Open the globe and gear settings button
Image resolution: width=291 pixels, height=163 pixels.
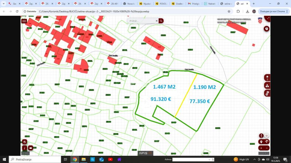click(x=267, y=93)
